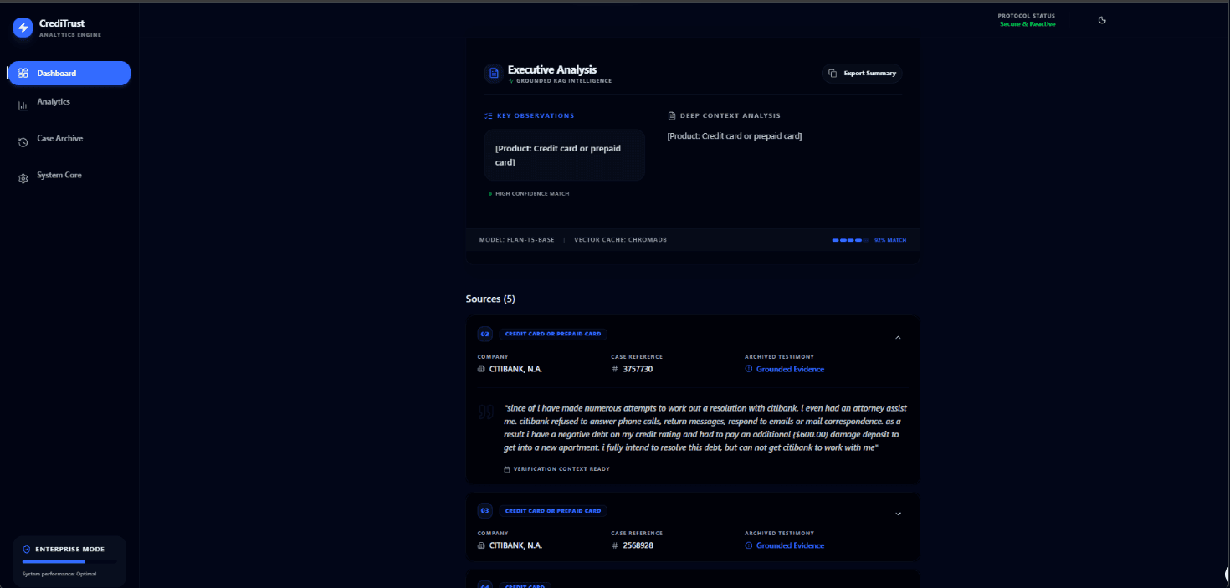Viewport: 1230px width, 588px height.
Task: Click the building icon in source 02
Action: point(481,369)
